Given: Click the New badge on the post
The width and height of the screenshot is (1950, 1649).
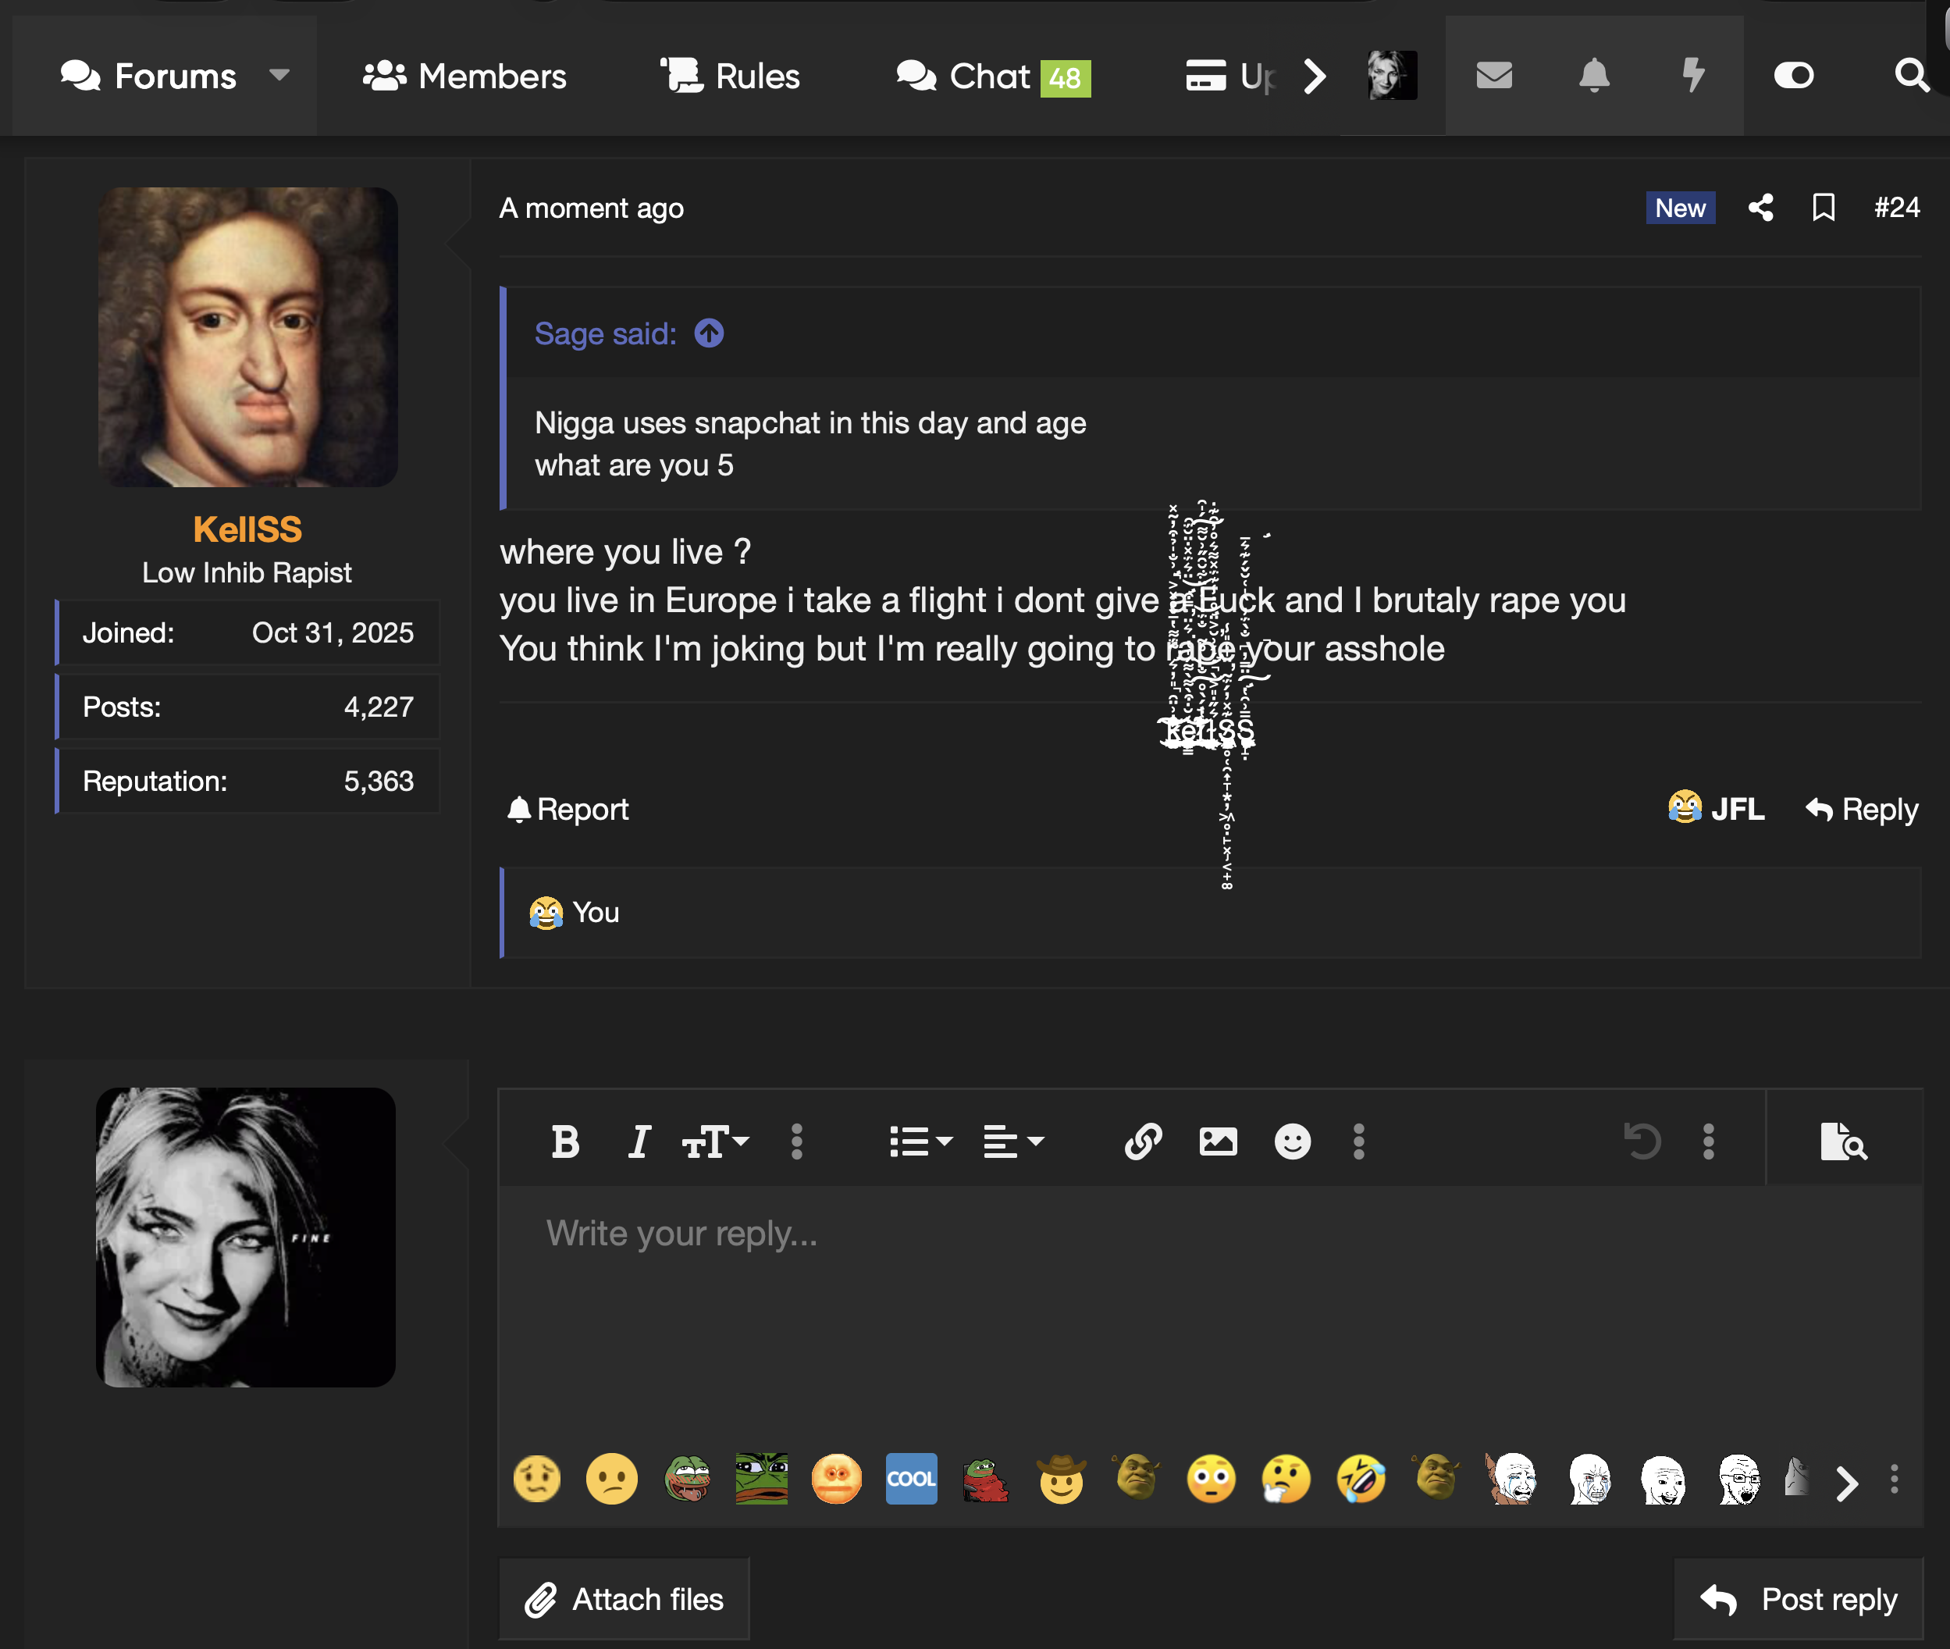Looking at the screenshot, I should (1680, 208).
